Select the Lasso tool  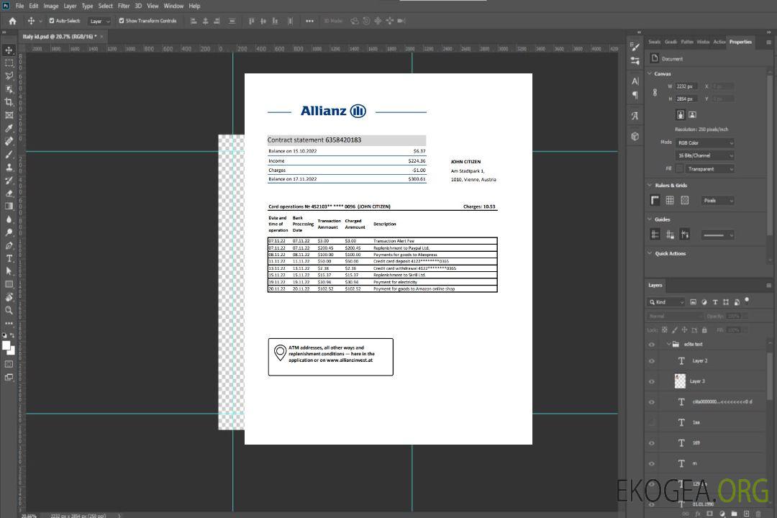pyautogui.click(x=9, y=76)
